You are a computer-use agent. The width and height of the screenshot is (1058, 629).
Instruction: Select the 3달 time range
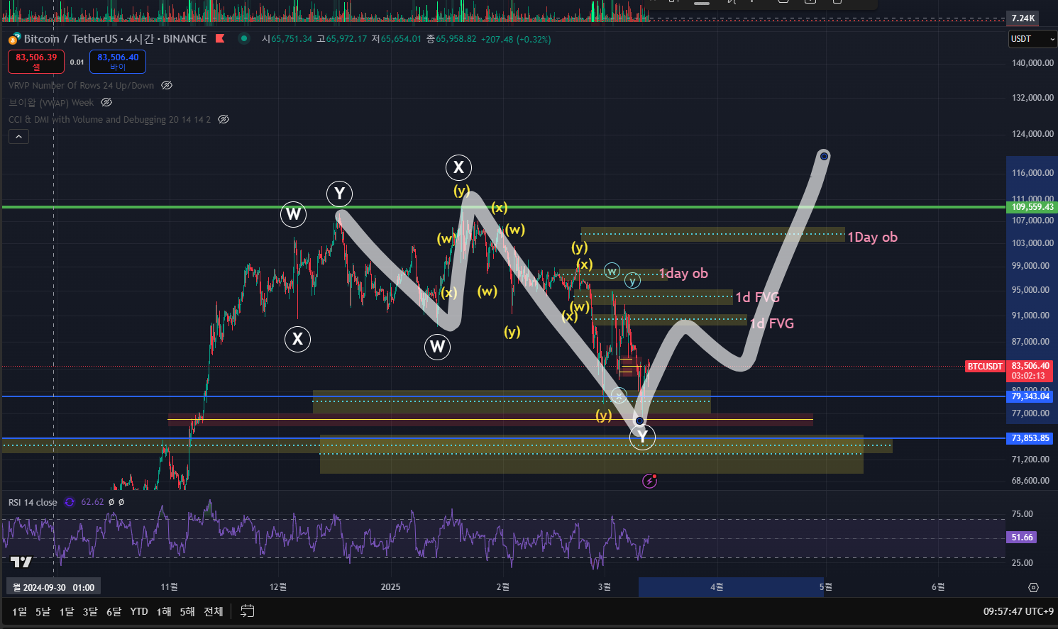[x=90, y=611]
